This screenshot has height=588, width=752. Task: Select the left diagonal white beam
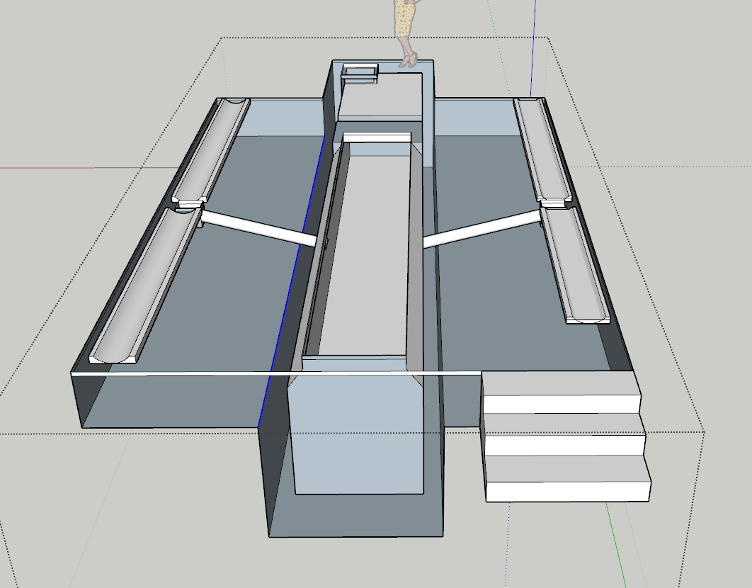(x=258, y=227)
